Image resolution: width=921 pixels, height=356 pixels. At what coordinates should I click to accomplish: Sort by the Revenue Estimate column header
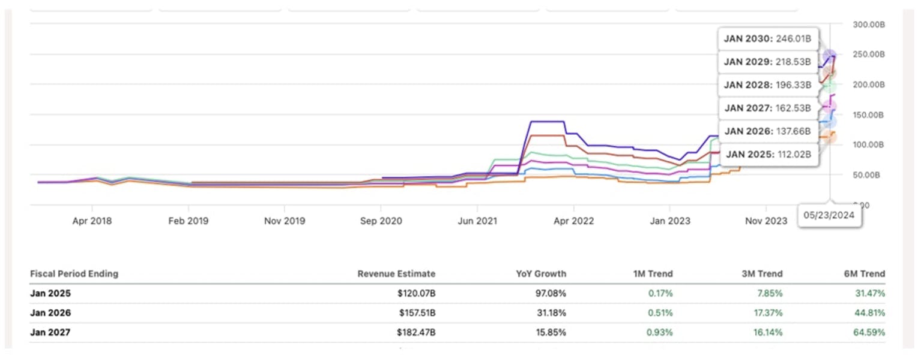396,273
